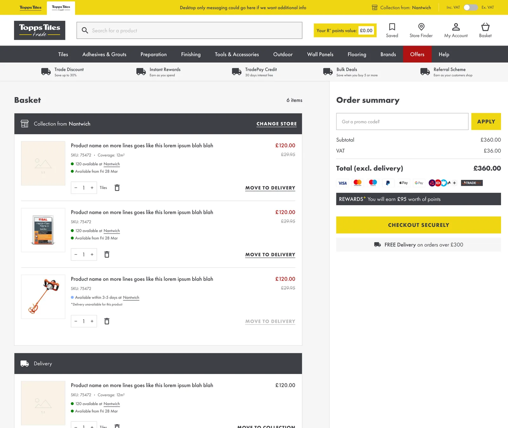This screenshot has height=428, width=508.
Task: Open the Store Finder pin icon
Action: point(421,27)
